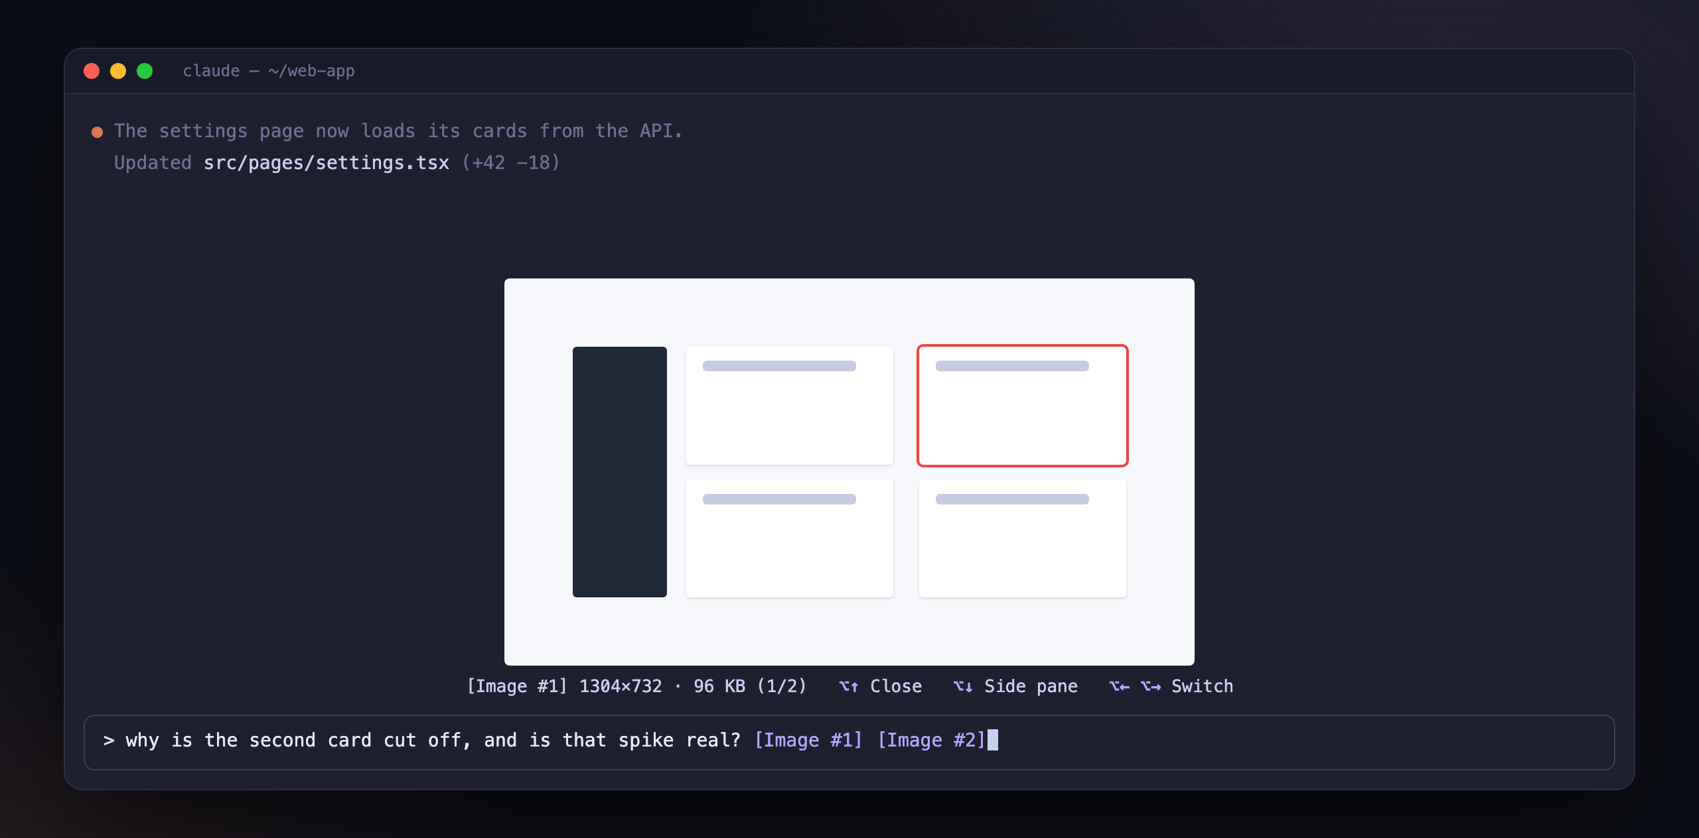This screenshot has height=838, width=1699.
Task: Click the '>' prompt symbol
Action: coord(109,741)
